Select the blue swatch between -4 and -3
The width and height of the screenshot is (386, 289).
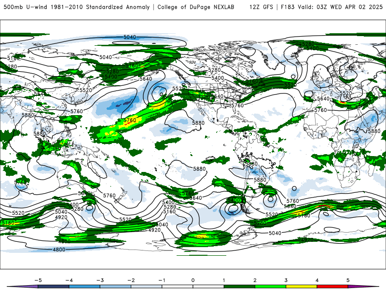pyautogui.click(x=84, y=287)
